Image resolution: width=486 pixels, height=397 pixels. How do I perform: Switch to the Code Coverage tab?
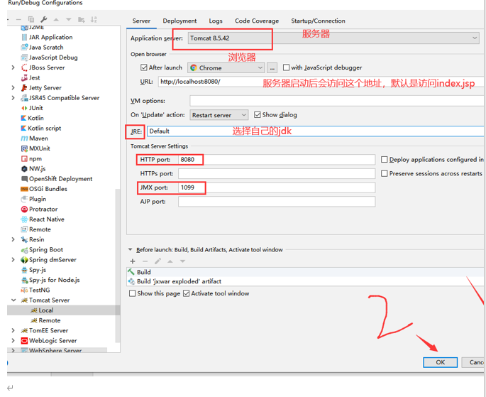click(257, 21)
